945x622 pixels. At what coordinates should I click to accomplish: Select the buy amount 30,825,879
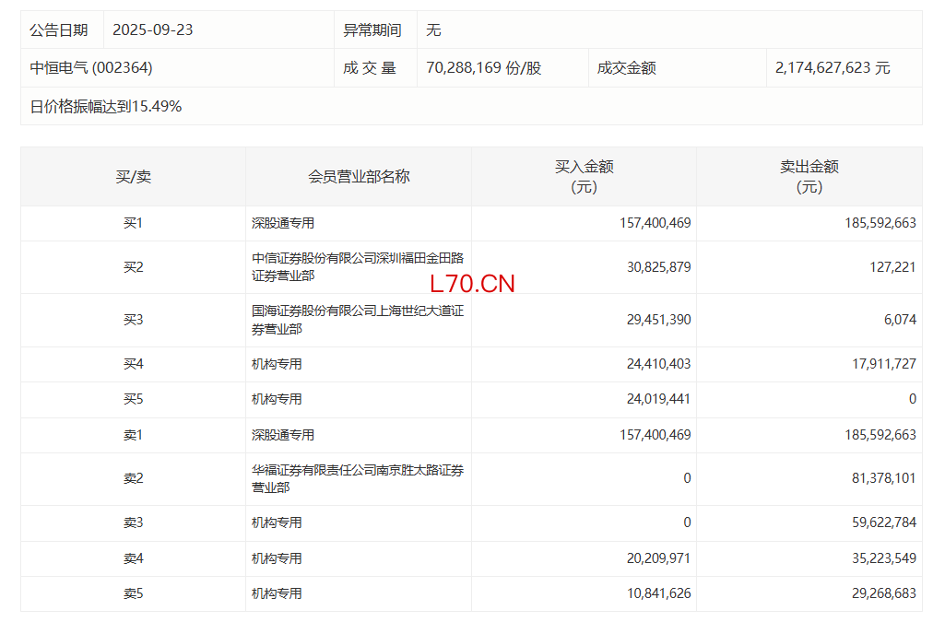[656, 267]
